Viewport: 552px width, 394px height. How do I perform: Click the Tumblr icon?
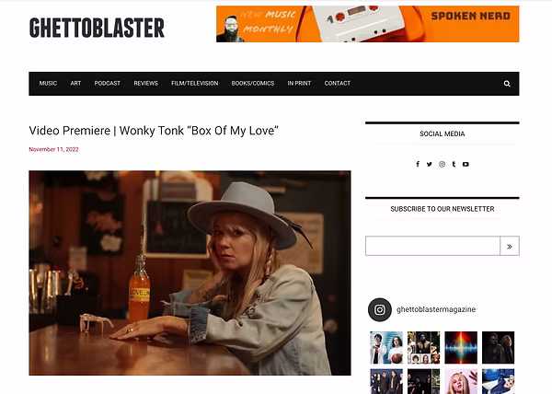tap(454, 164)
